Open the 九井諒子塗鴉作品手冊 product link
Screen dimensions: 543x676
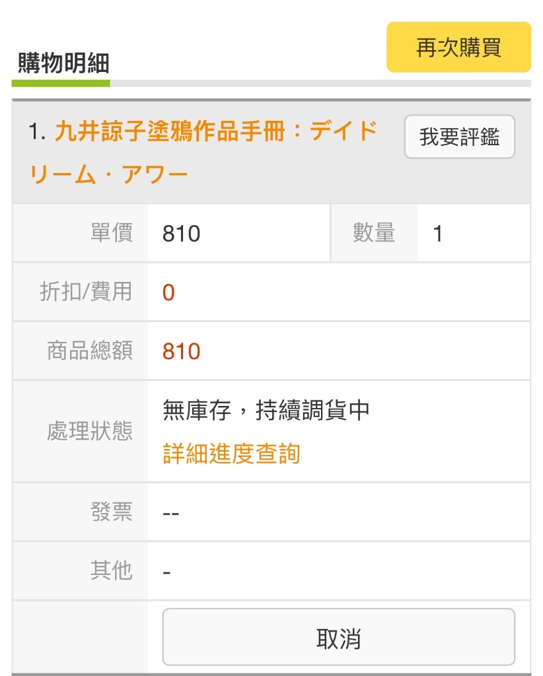click(x=203, y=152)
